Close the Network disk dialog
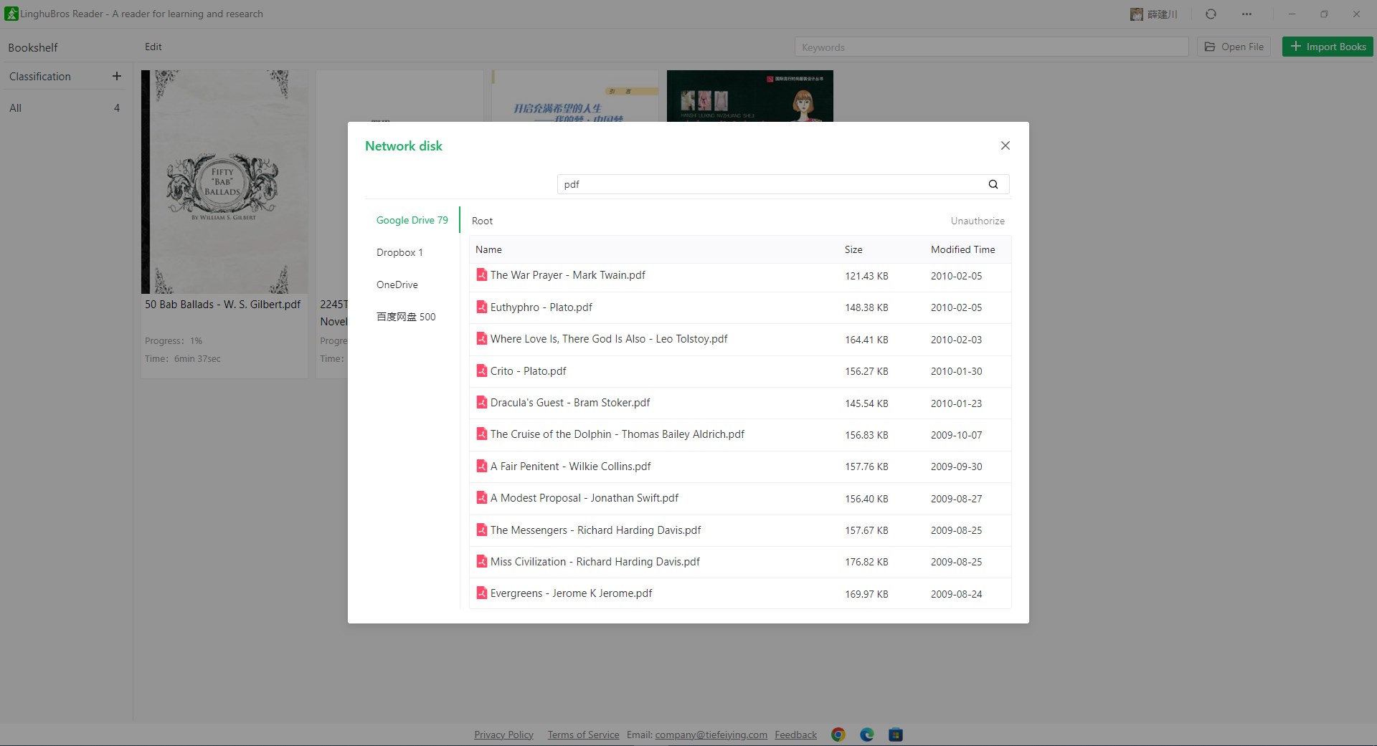Screen dimensions: 1377x746 pos(1005,145)
